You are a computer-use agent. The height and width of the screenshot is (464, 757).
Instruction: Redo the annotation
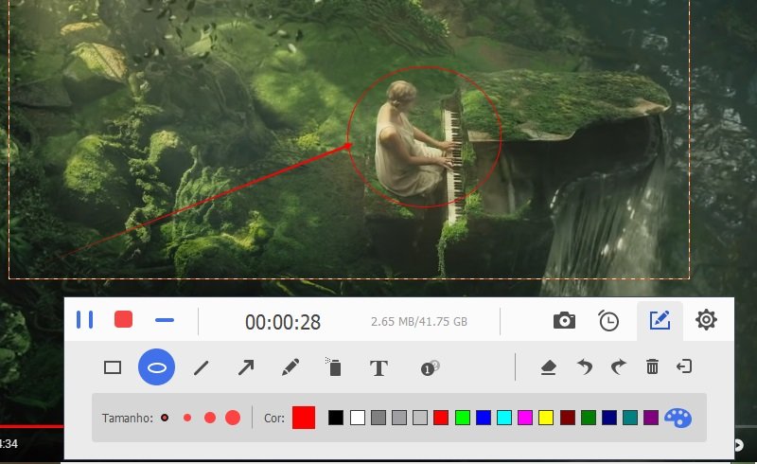(619, 366)
